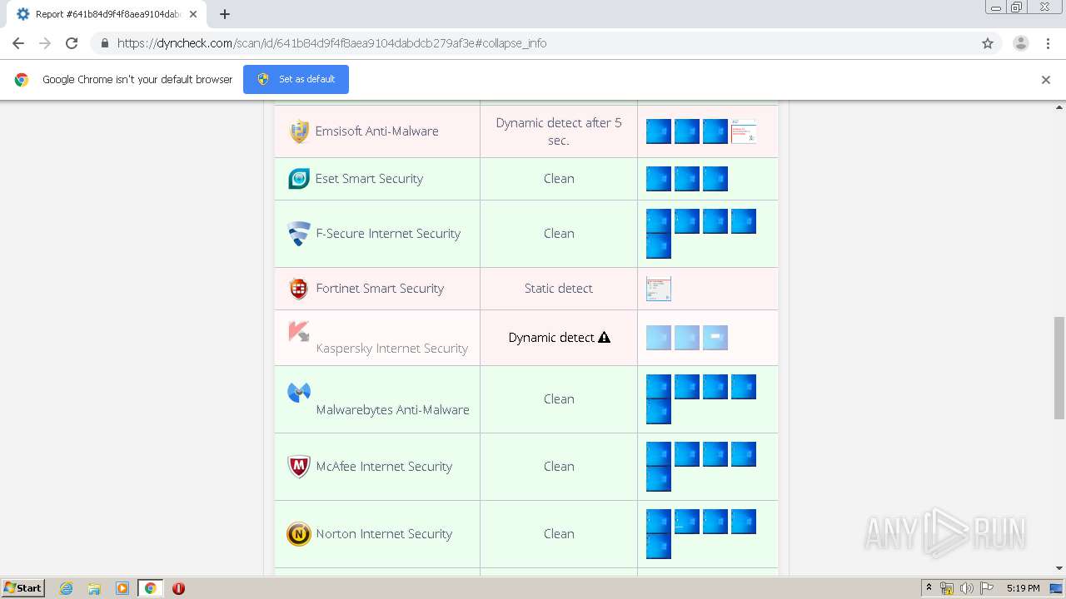This screenshot has height=599, width=1066.
Task: Open the second McAfee screenshot thumbnail
Action: coord(687,454)
